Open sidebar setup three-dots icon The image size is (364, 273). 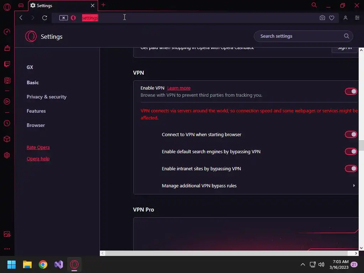coord(7,248)
